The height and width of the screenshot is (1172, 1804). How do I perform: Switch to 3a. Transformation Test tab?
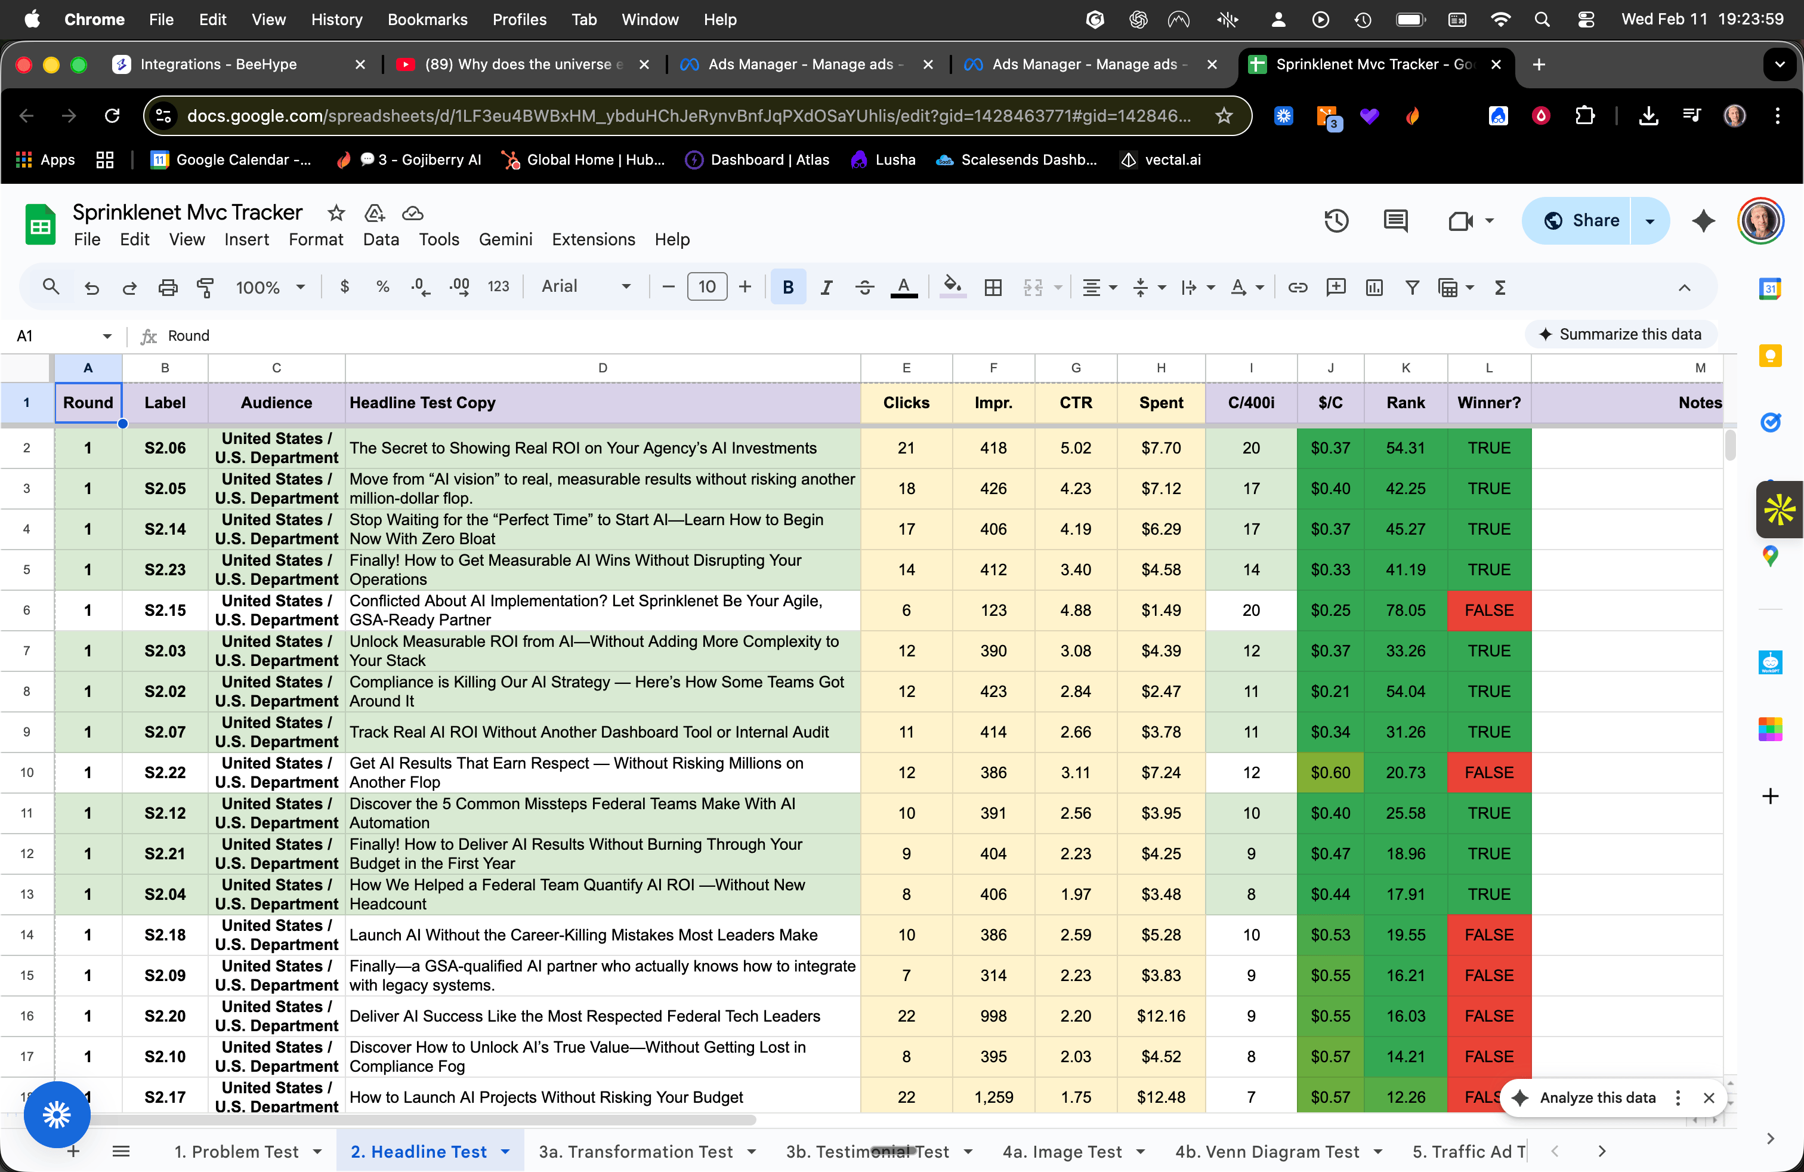pos(635,1152)
